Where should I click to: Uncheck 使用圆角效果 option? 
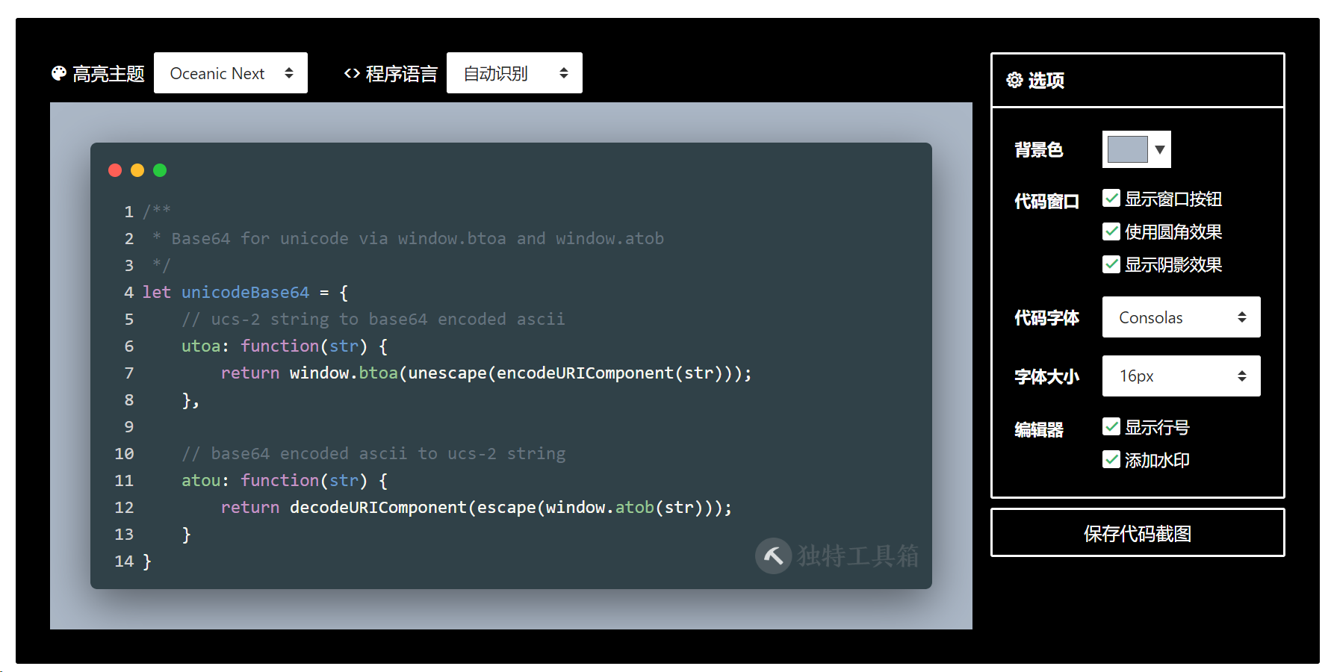tap(1111, 231)
